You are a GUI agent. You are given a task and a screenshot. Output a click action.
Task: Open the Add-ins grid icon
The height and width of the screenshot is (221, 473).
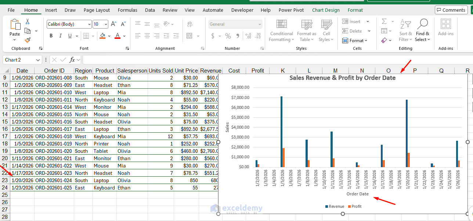446,24
